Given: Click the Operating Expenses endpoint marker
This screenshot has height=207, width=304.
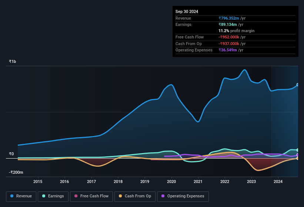Looking at the screenshot, I should pyautogui.click(x=298, y=155).
